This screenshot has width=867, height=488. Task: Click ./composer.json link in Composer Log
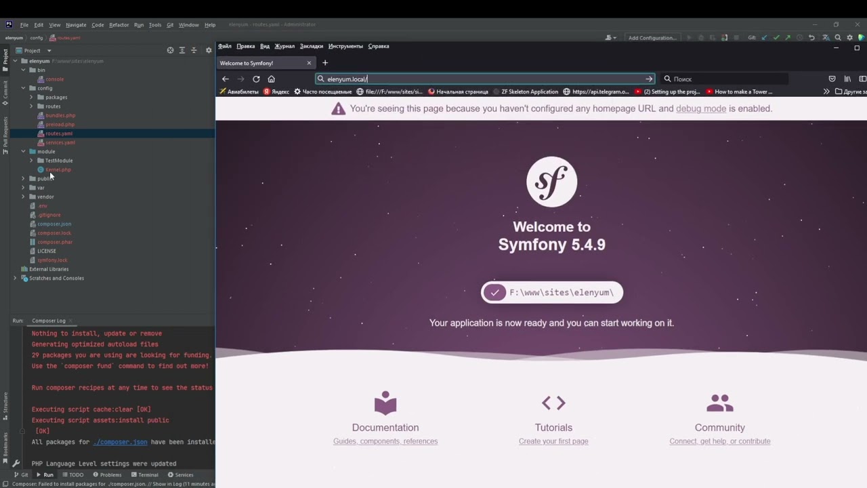tap(120, 442)
